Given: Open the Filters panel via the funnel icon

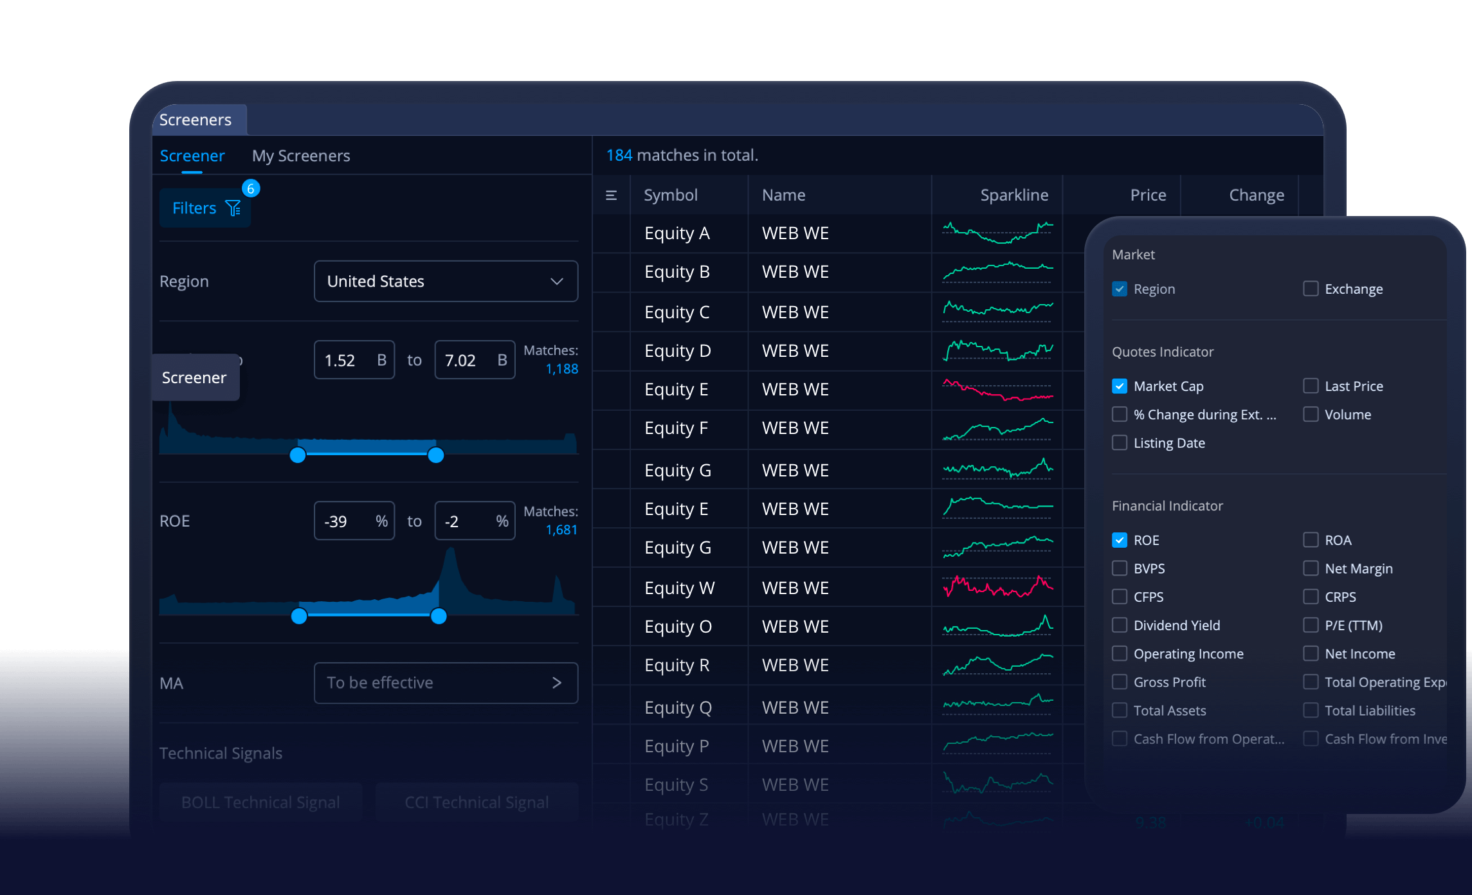Looking at the screenshot, I should coord(232,207).
